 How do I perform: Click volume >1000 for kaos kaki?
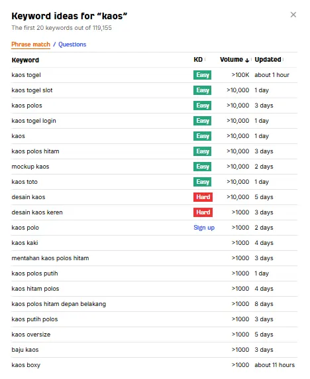240,243
